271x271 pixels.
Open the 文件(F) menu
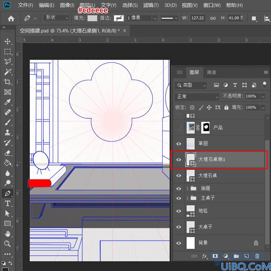tap(26, 5)
